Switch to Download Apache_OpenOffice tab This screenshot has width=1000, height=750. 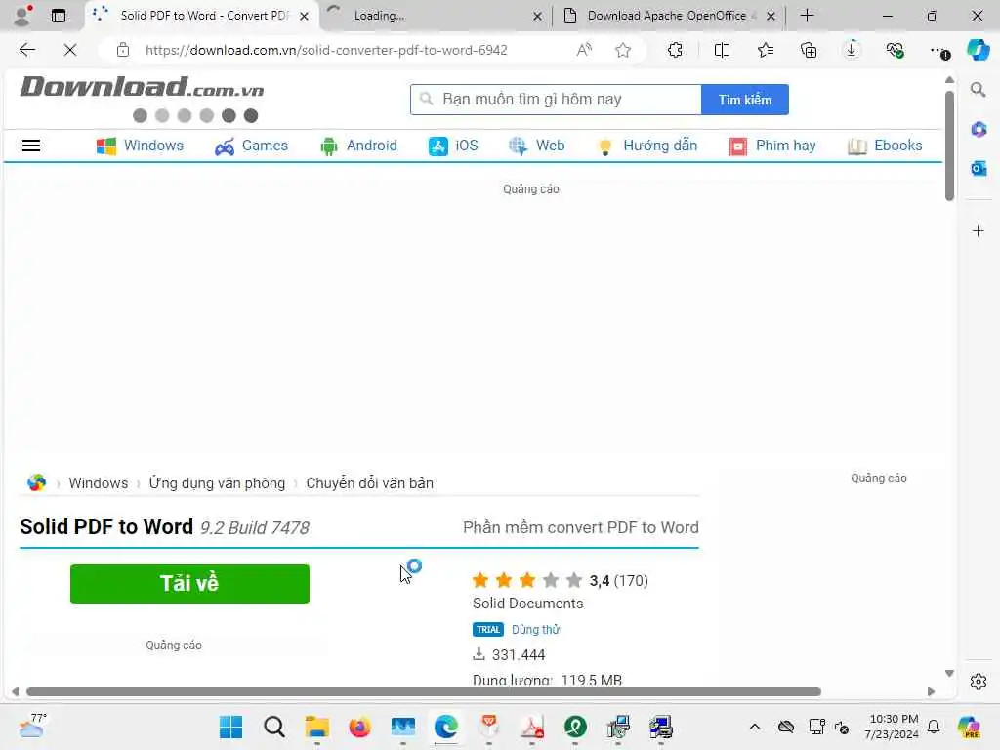(x=666, y=16)
